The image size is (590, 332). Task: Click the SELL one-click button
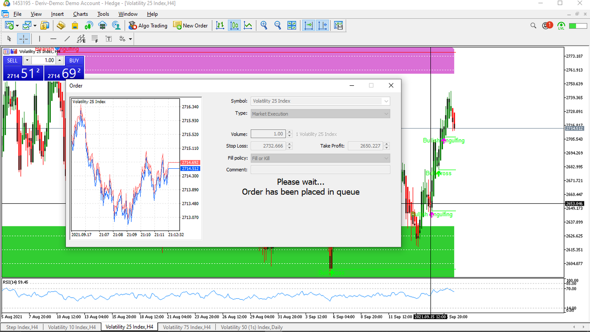12,60
